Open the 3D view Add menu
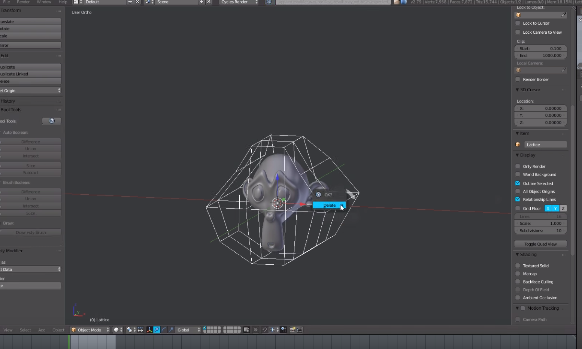Viewport: 582px width, 349px height. pos(42,330)
